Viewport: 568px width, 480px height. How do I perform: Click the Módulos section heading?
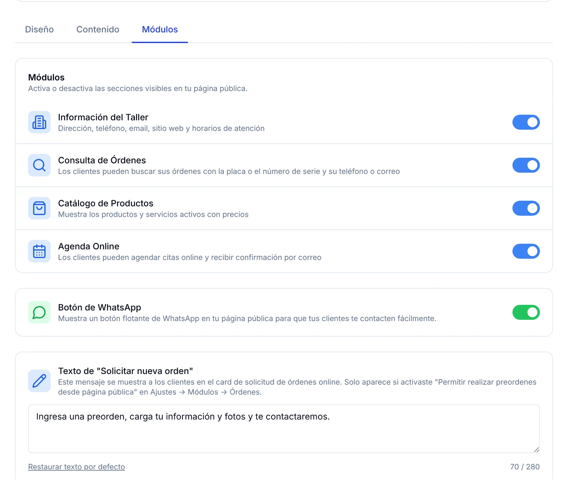(x=46, y=77)
